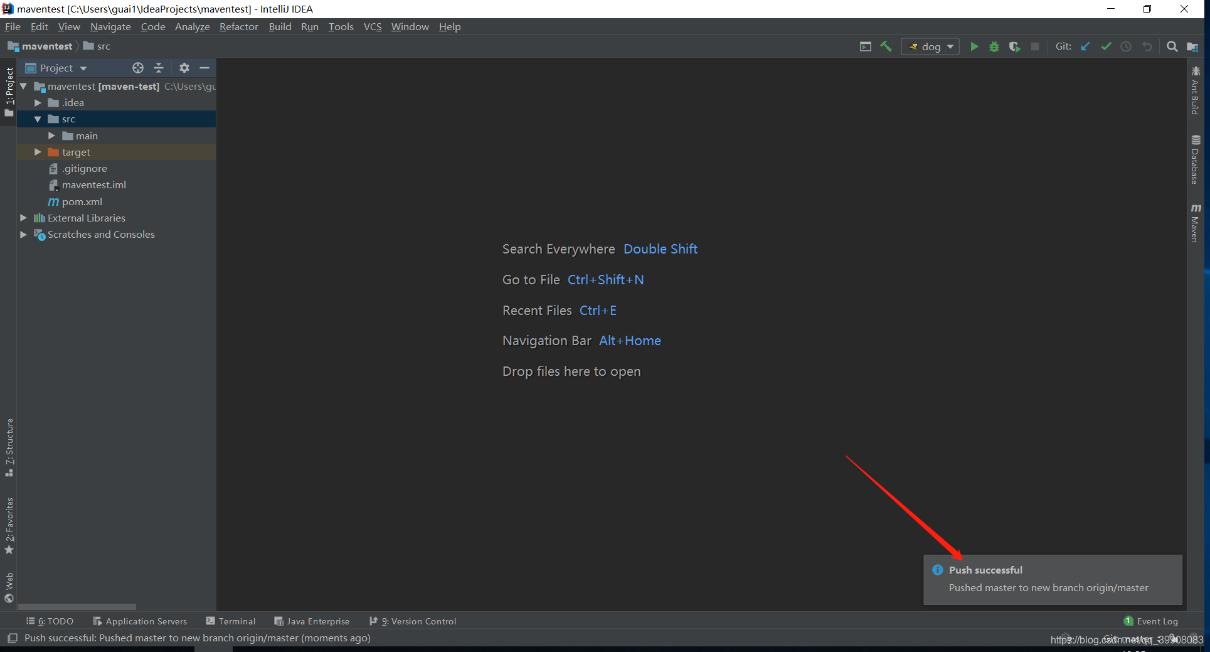Open the Tools menu

click(x=341, y=26)
